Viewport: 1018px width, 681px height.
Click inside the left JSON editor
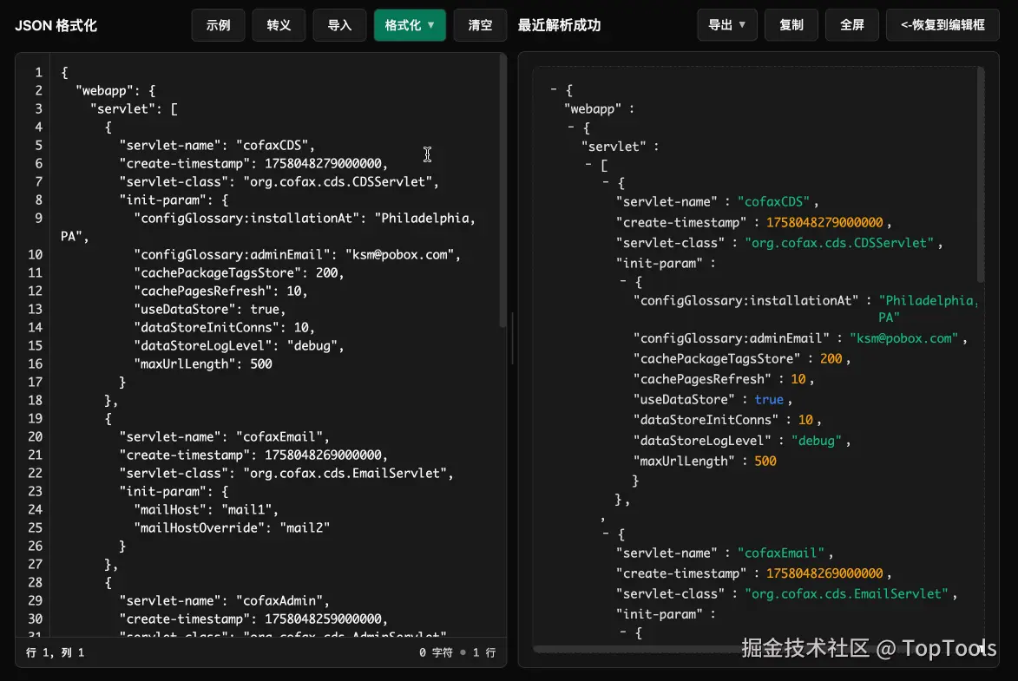(260, 347)
